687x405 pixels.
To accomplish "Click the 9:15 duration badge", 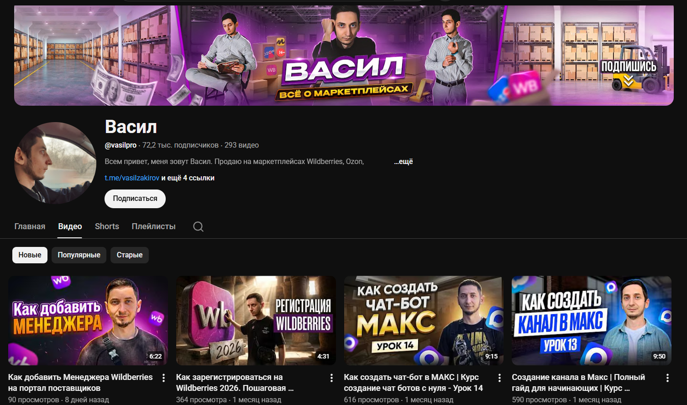I will tap(491, 356).
